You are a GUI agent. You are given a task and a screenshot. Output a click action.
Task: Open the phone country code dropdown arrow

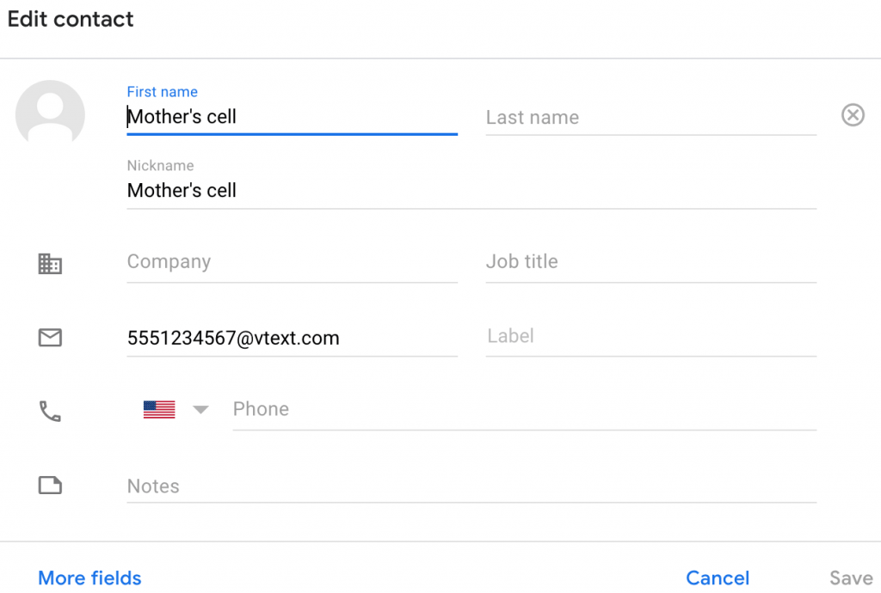pyautogui.click(x=200, y=410)
